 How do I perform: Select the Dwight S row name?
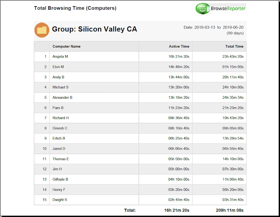(60, 200)
